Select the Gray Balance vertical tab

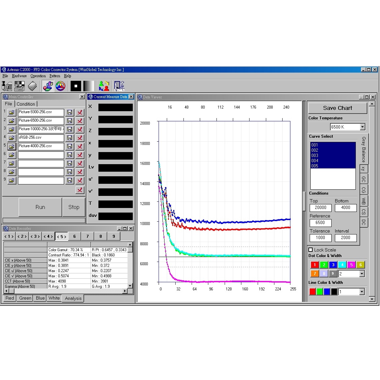tap(364, 149)
